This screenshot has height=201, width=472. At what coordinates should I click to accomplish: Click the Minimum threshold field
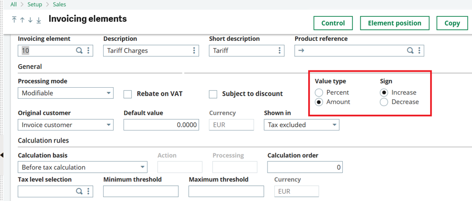click(141, 191)
